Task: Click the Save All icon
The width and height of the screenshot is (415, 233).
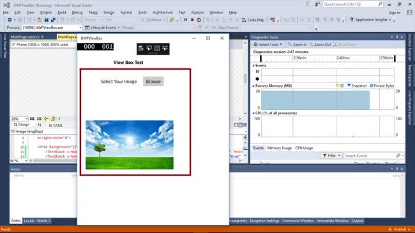Action: click(53, 20)
